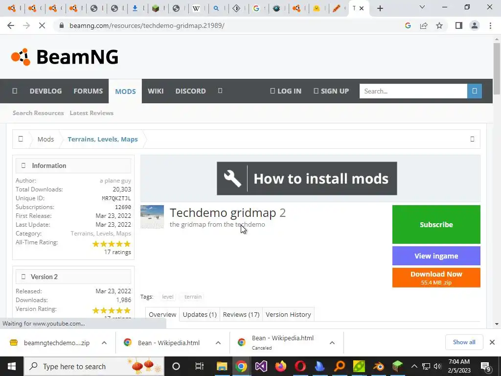Show hidden system tray icons

tap(414, 366)
